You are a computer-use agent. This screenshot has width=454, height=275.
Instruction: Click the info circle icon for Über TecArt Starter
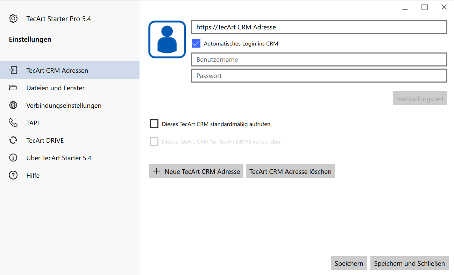click(x=13, y=158)
